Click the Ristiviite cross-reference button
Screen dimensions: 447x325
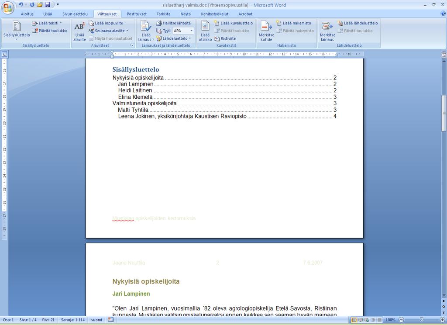pyautogui.click(x=225, y=38)
